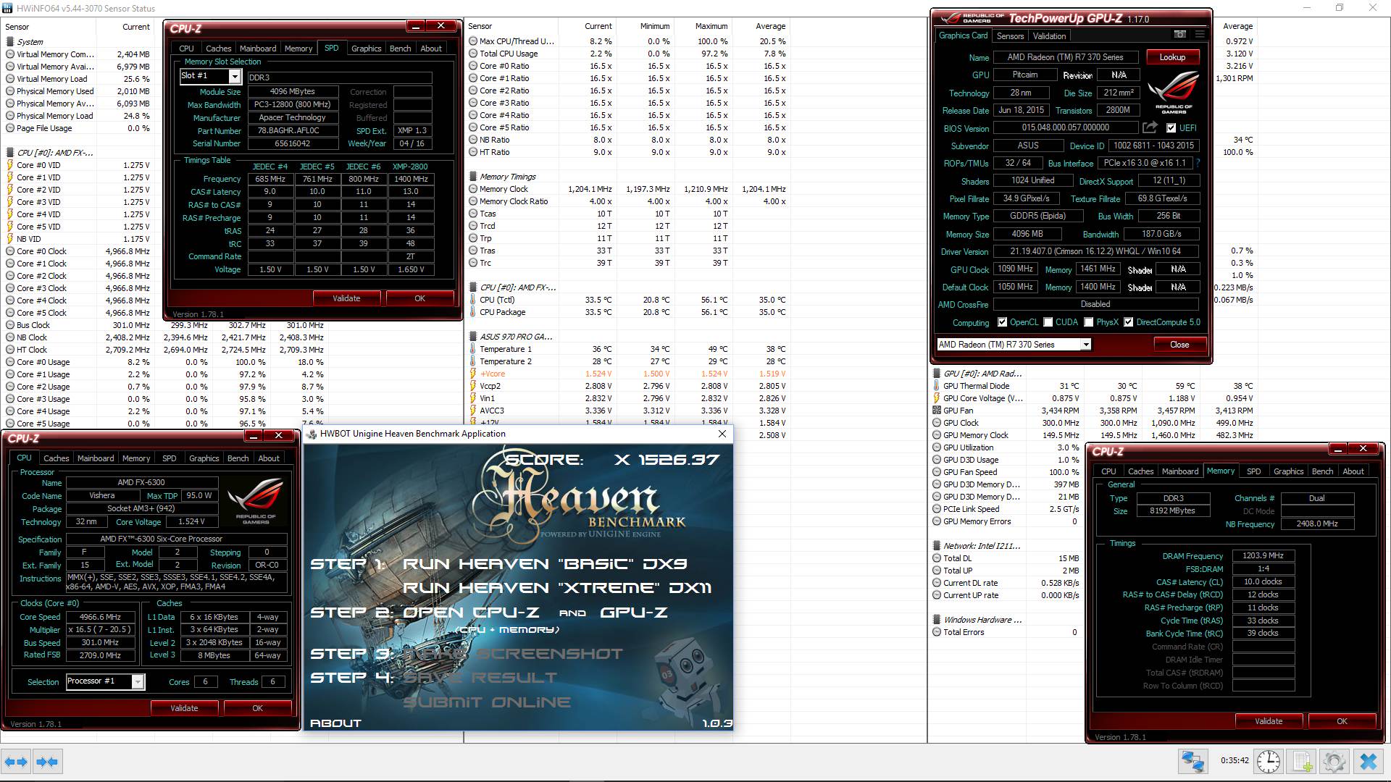Click the Part Number field 78.BAGHR.AFL0C
Image resolution: width=1391 pixels, height=782 pixels.
click(293, 130)
